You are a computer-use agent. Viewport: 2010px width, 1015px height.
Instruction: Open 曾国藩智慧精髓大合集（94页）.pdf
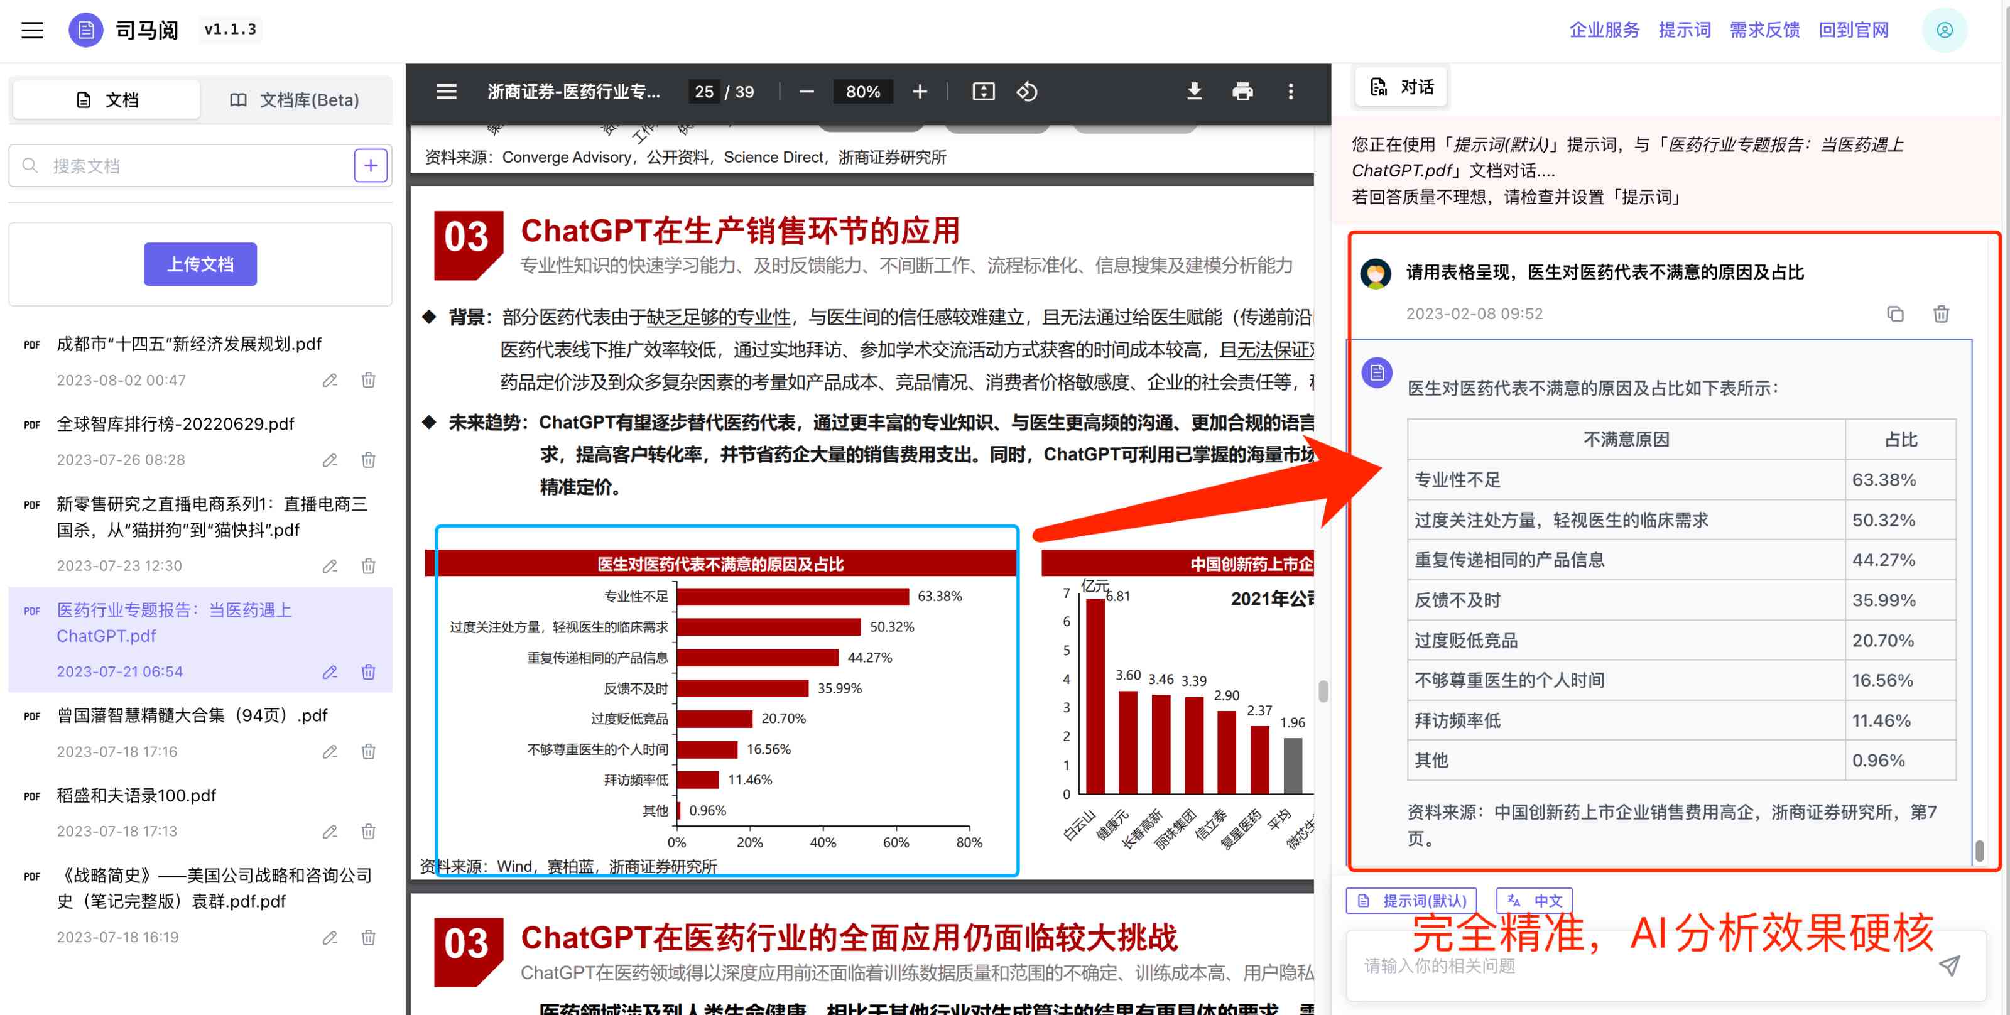pos(192,715)
